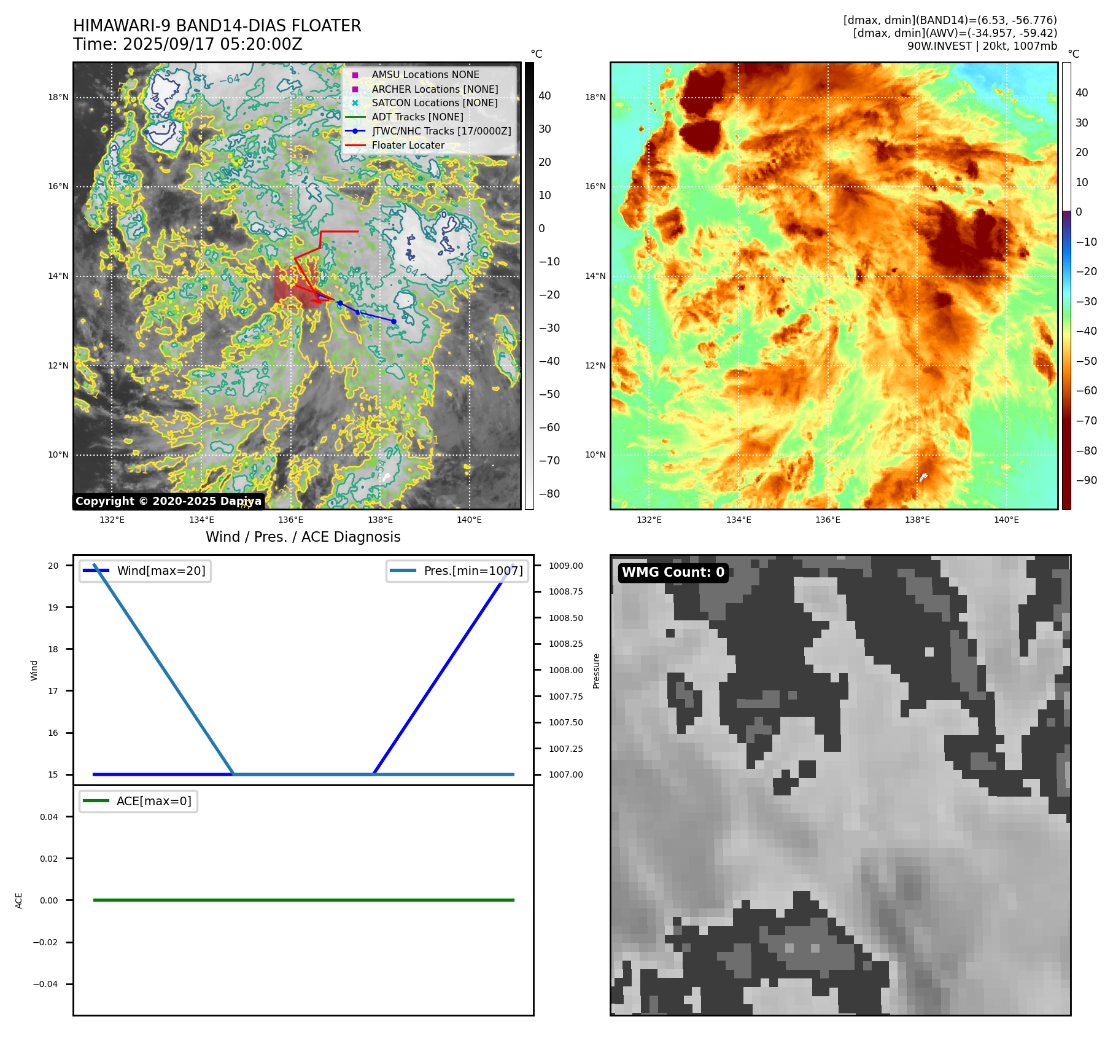Click the 17 tick on the Wind axis
The height and width of the screenshot is (1038, 1113).
53,691
